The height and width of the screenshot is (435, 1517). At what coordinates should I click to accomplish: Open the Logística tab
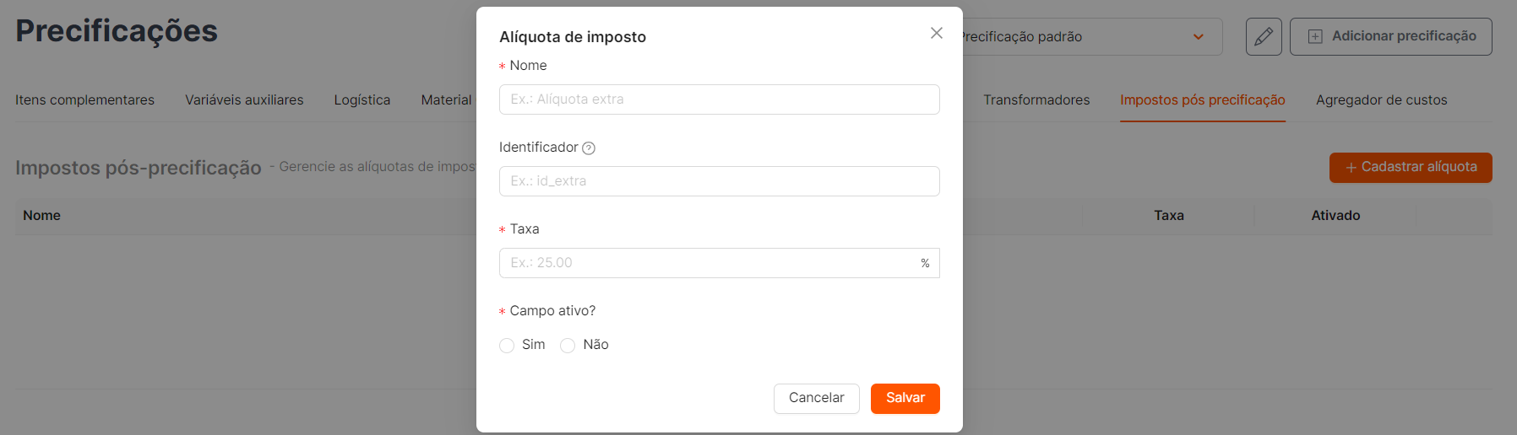362,100
